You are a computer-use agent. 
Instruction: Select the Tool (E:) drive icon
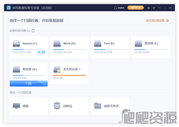tap(98, 44)
